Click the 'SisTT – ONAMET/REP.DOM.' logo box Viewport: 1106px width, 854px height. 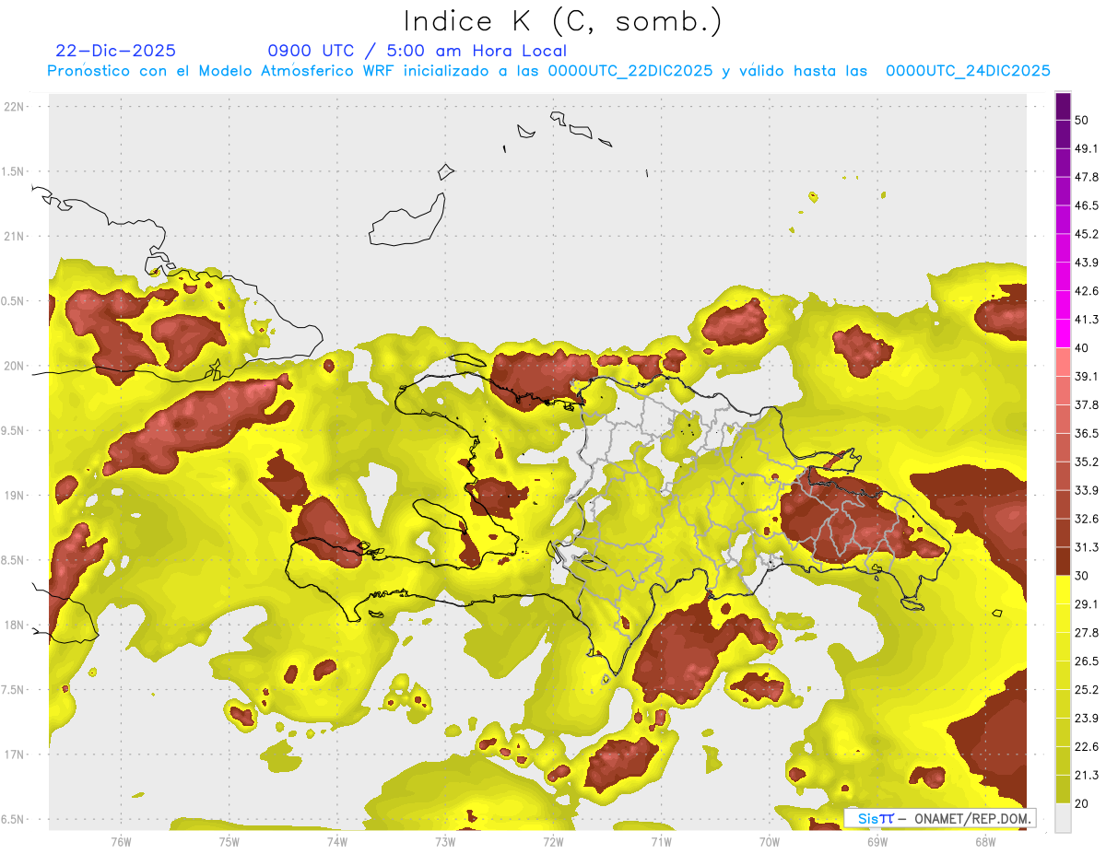click(940, 818)
